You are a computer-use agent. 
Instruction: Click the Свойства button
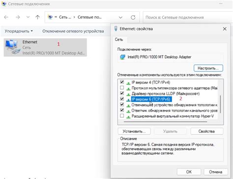tap(206, 131)
